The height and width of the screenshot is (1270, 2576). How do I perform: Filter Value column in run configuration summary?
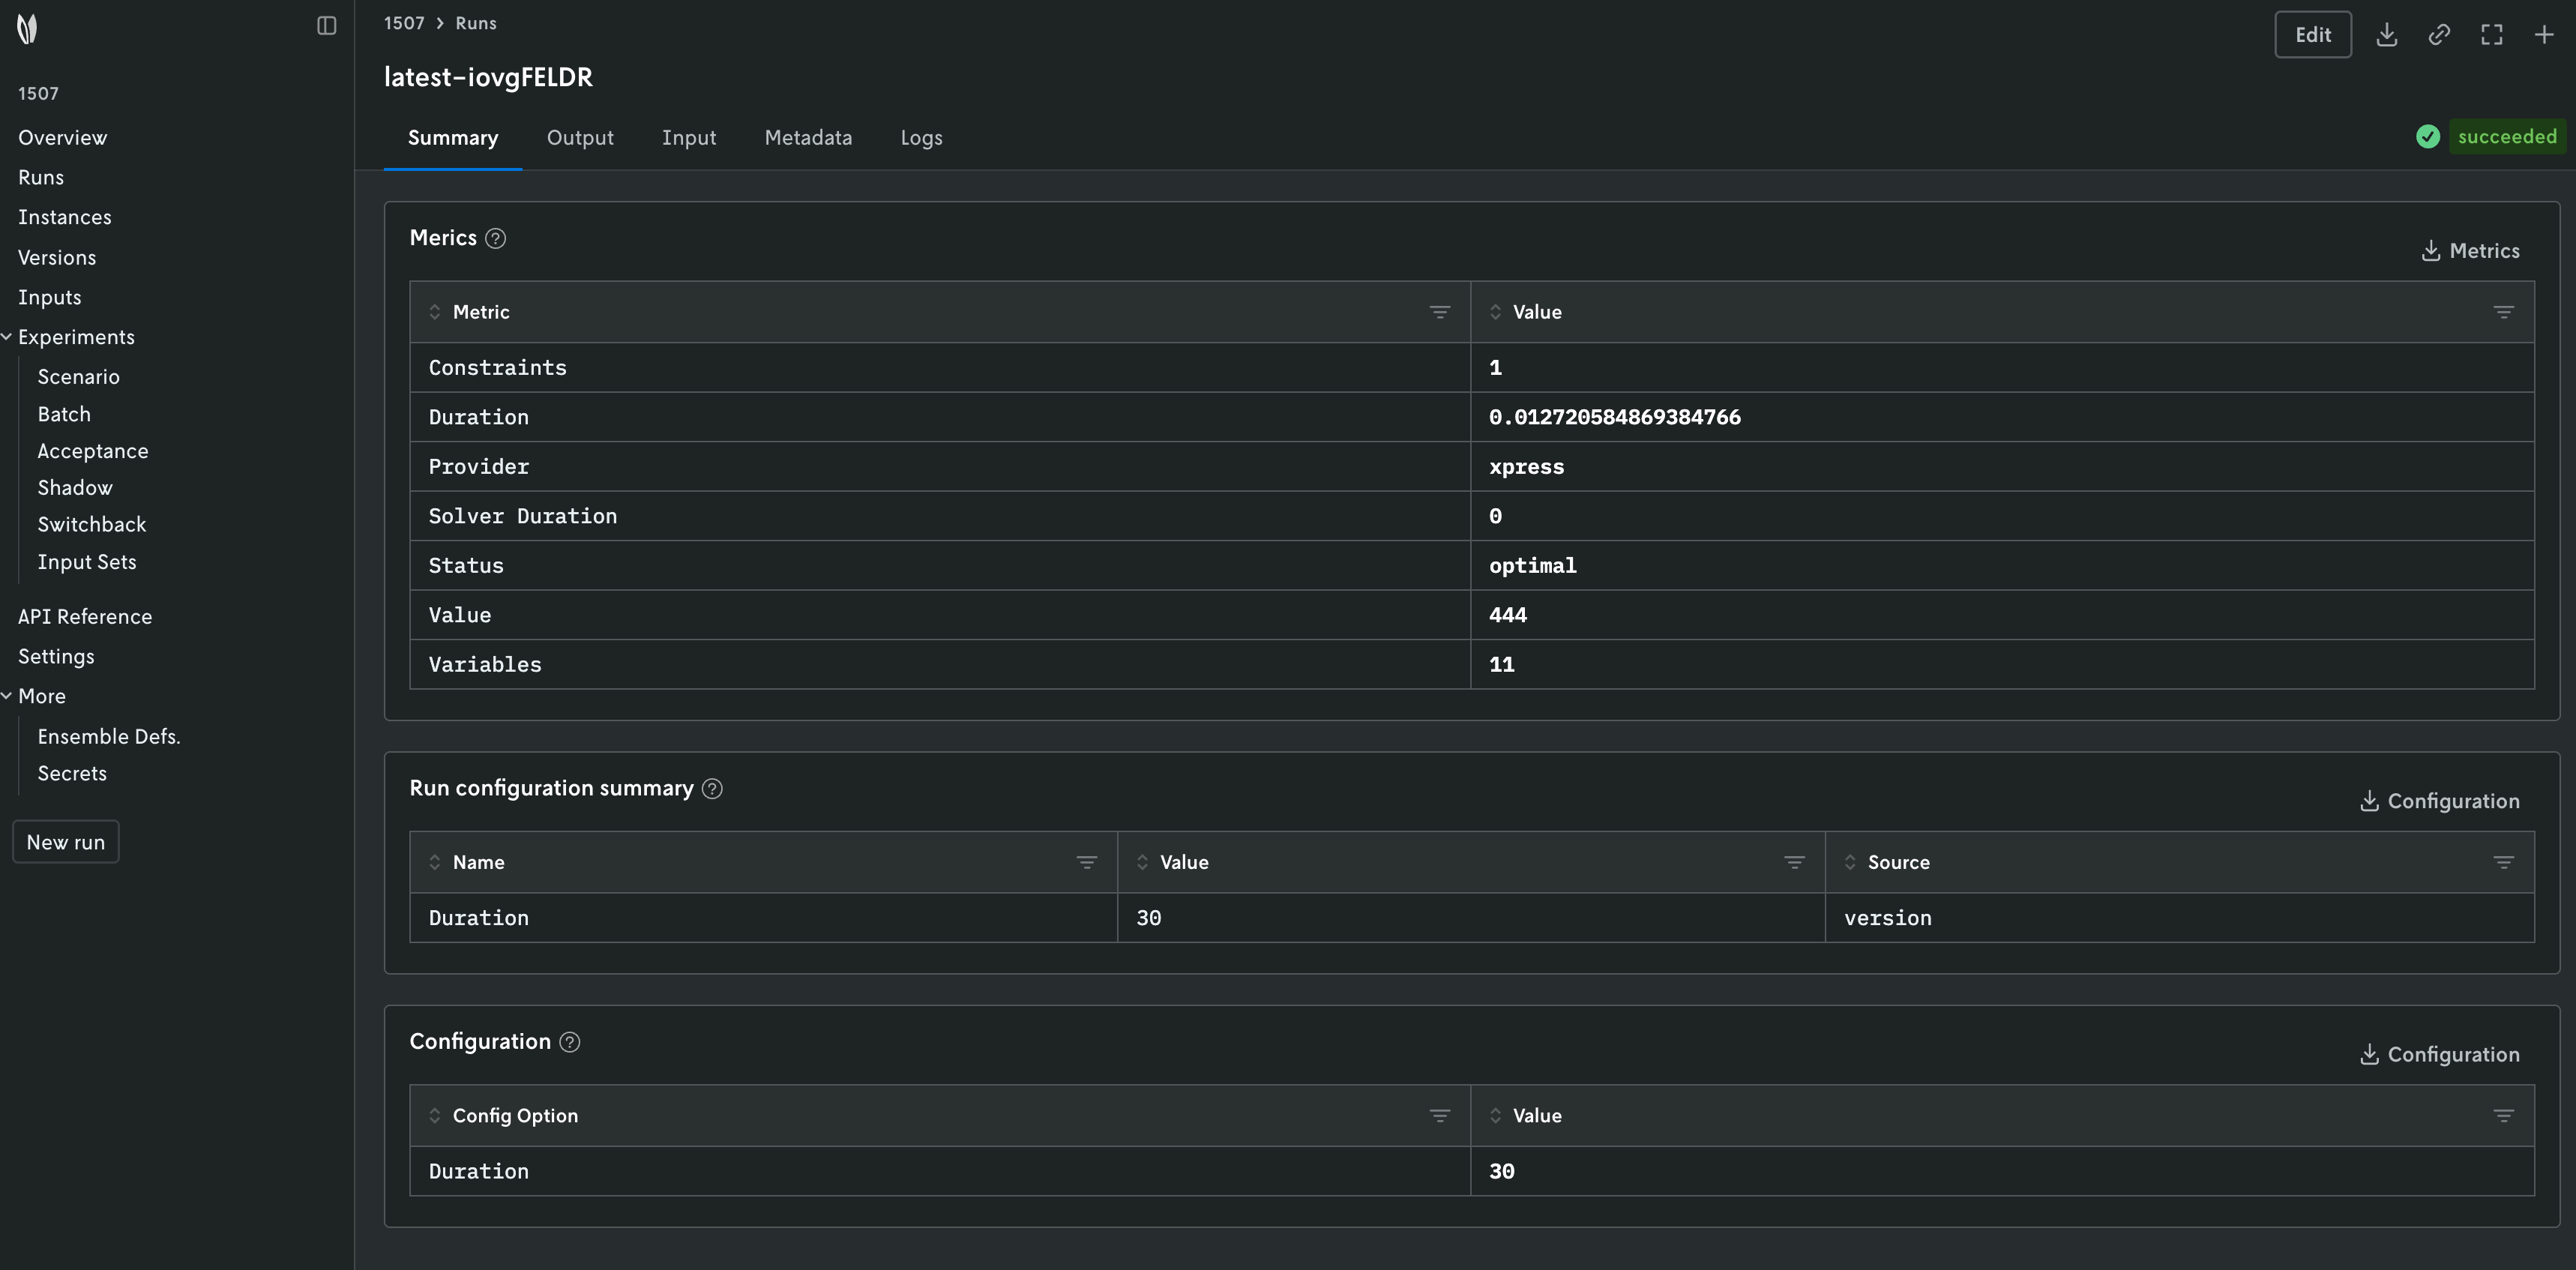point(1794,862)
